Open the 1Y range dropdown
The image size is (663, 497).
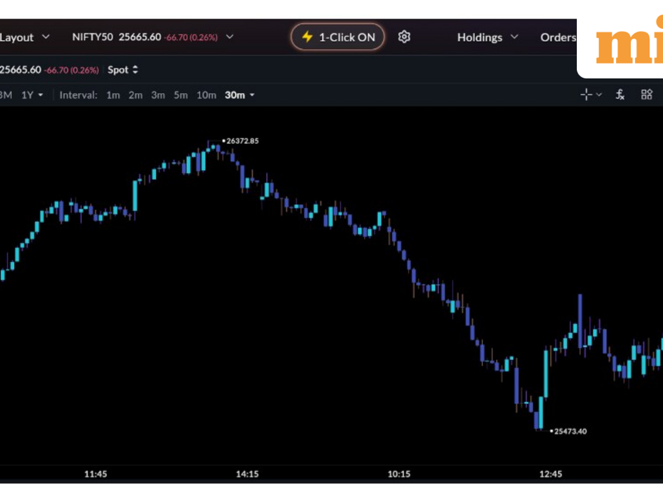32,95
